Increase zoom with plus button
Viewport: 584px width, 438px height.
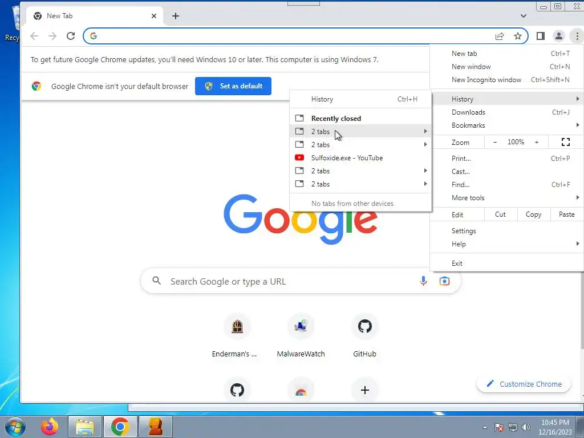pos(537,142)
